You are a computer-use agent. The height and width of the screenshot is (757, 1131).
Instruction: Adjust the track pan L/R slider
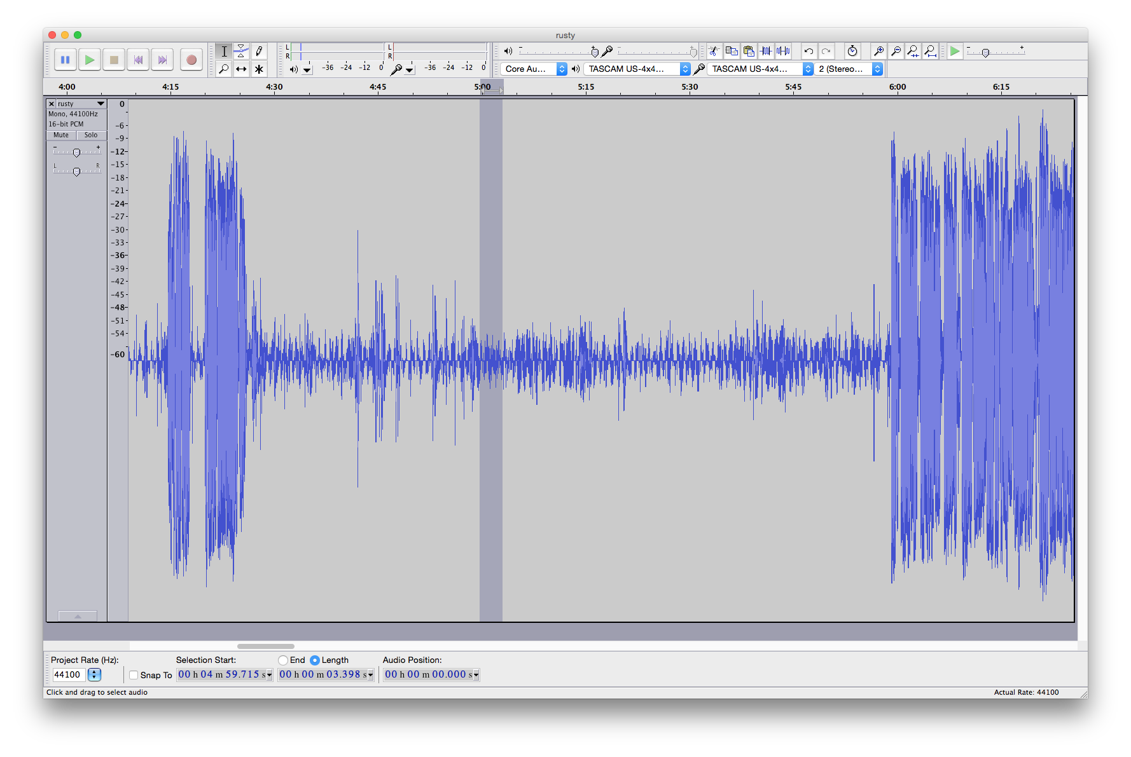tap(76, 172)
